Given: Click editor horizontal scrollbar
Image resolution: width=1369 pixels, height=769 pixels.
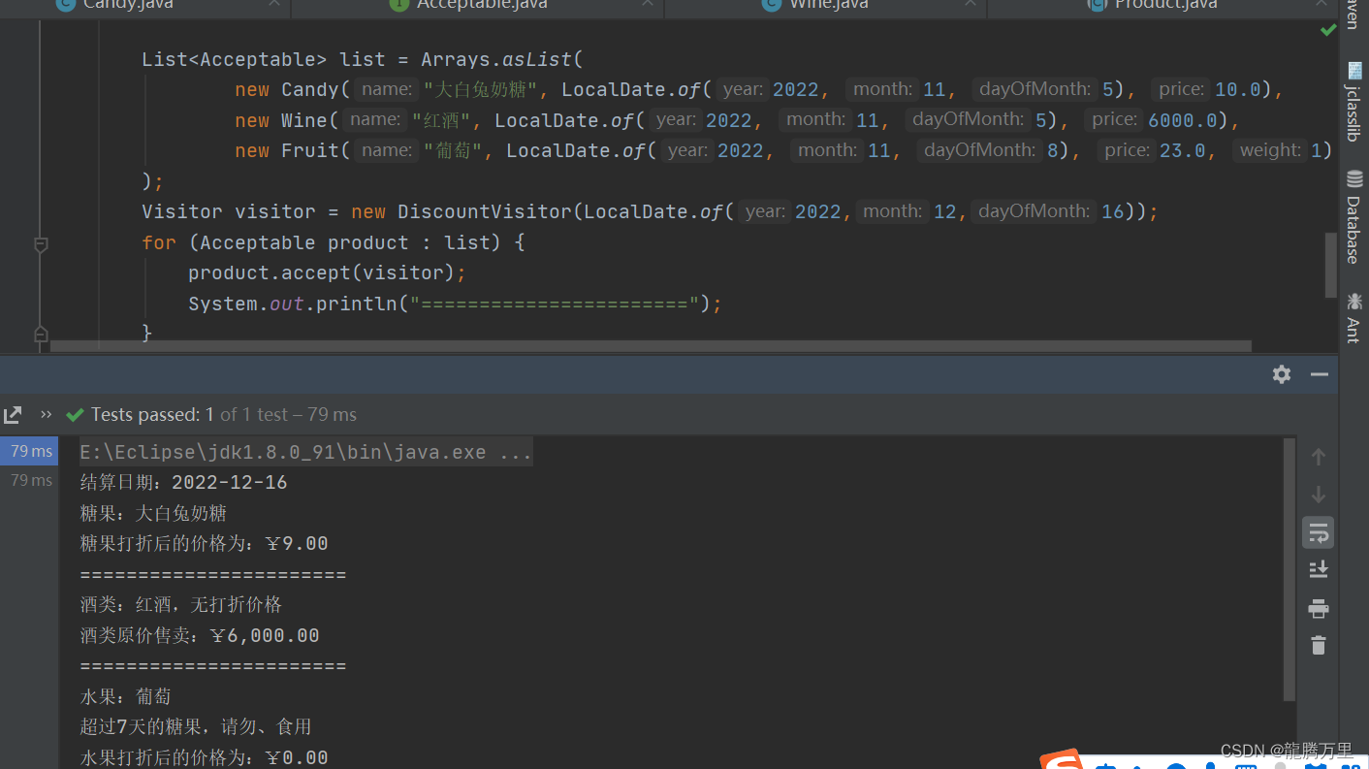Looking at the screenshot, I should click(x=651, y=346).
